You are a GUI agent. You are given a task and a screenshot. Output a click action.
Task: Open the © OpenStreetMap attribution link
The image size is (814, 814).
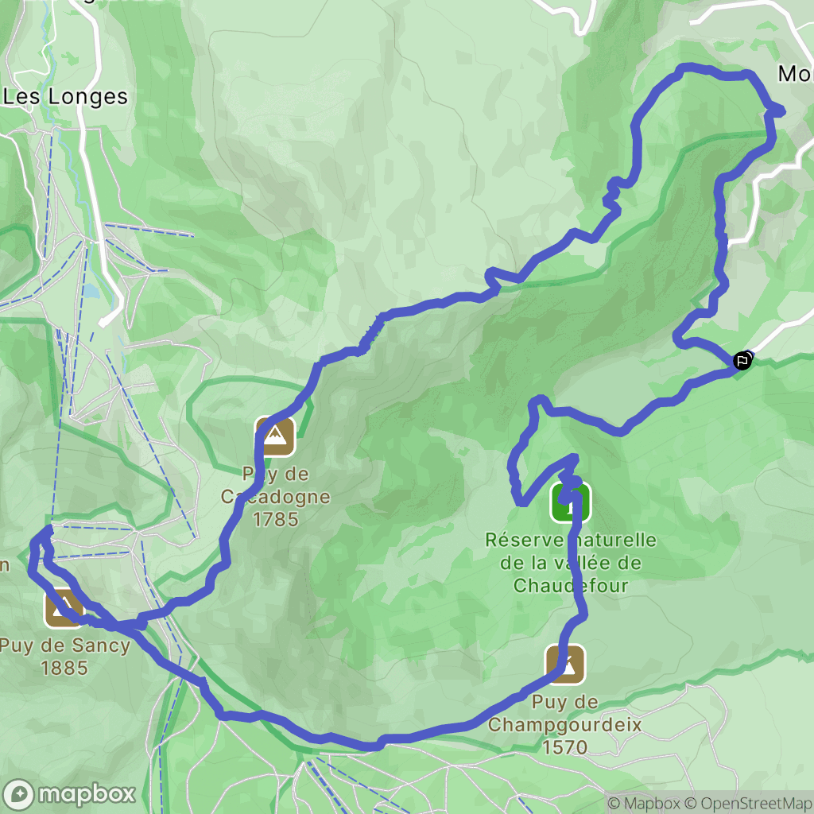tap(749, 804)
